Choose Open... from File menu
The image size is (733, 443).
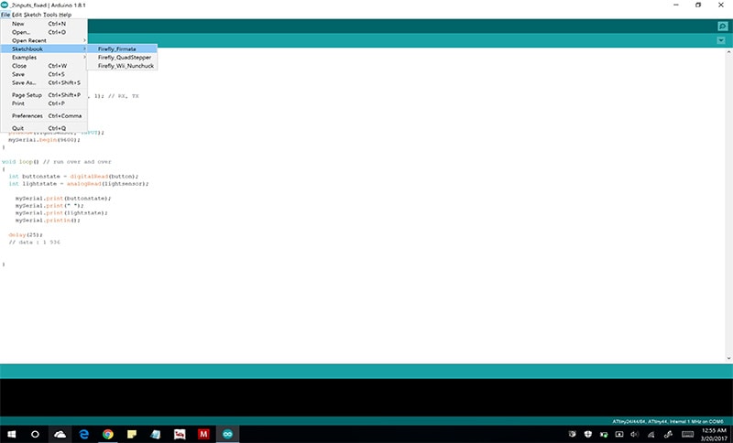(x=44, y=32)
